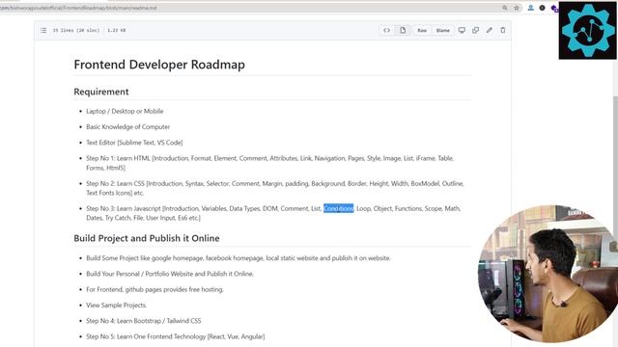Click the Requirement heading
The image size is (618, 347).
click(x=101, y=92)
